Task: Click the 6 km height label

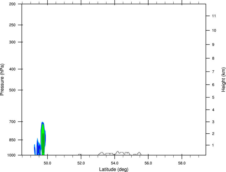Action: 213,85
